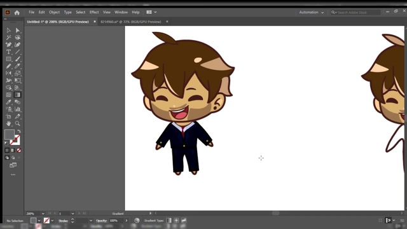This screenshot has width=407, height=229.
Task: Select the Free Transform tool
Action: click(x=17, y=81)
